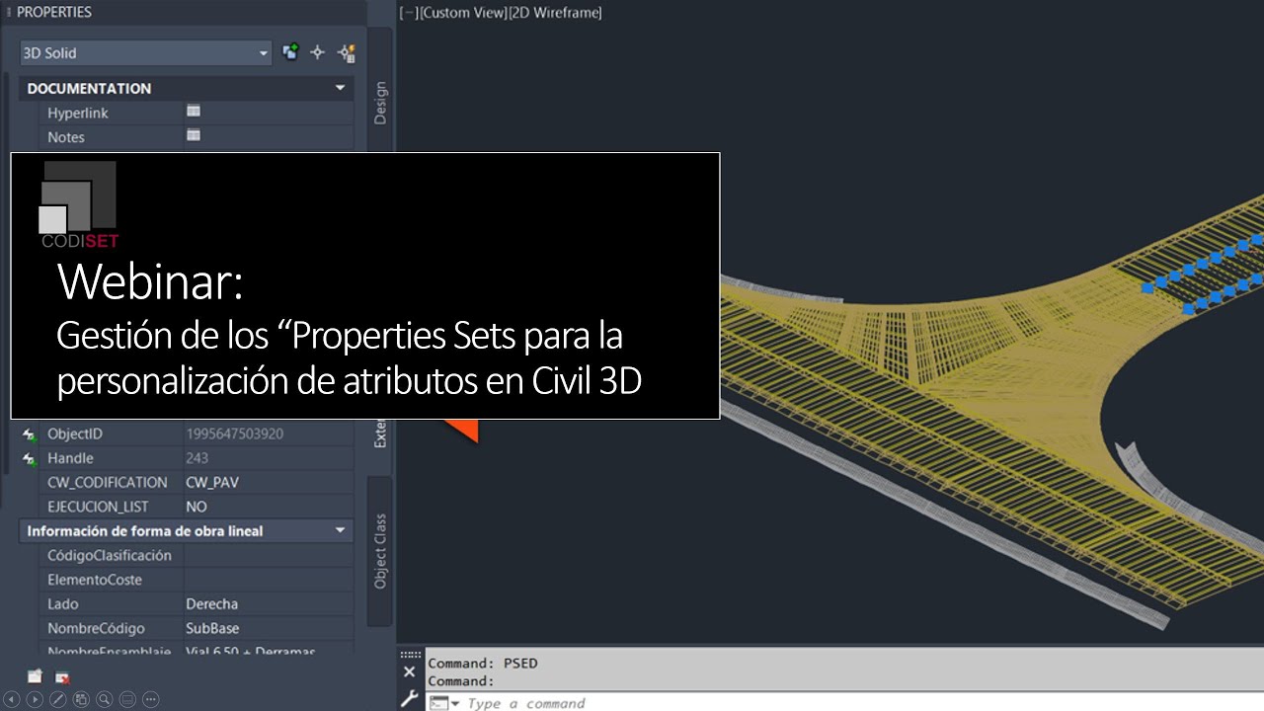Select the CW_CODIFICATION property label
The image size is (1264, 711).
click(x=108, y=482)
